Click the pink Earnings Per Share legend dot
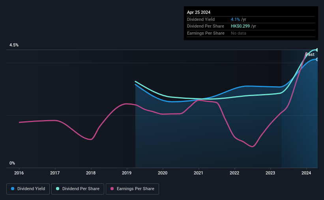 pos(112,189)
